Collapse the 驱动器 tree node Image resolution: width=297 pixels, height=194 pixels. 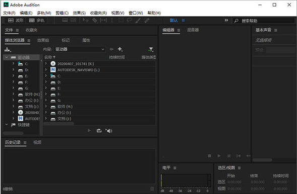(x=7, y=57)
